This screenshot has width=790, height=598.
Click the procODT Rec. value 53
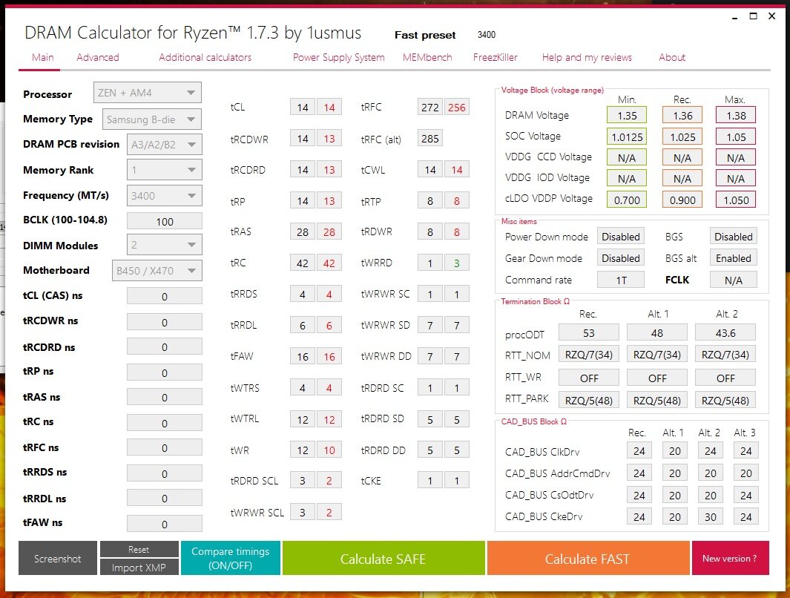[589, 333]
